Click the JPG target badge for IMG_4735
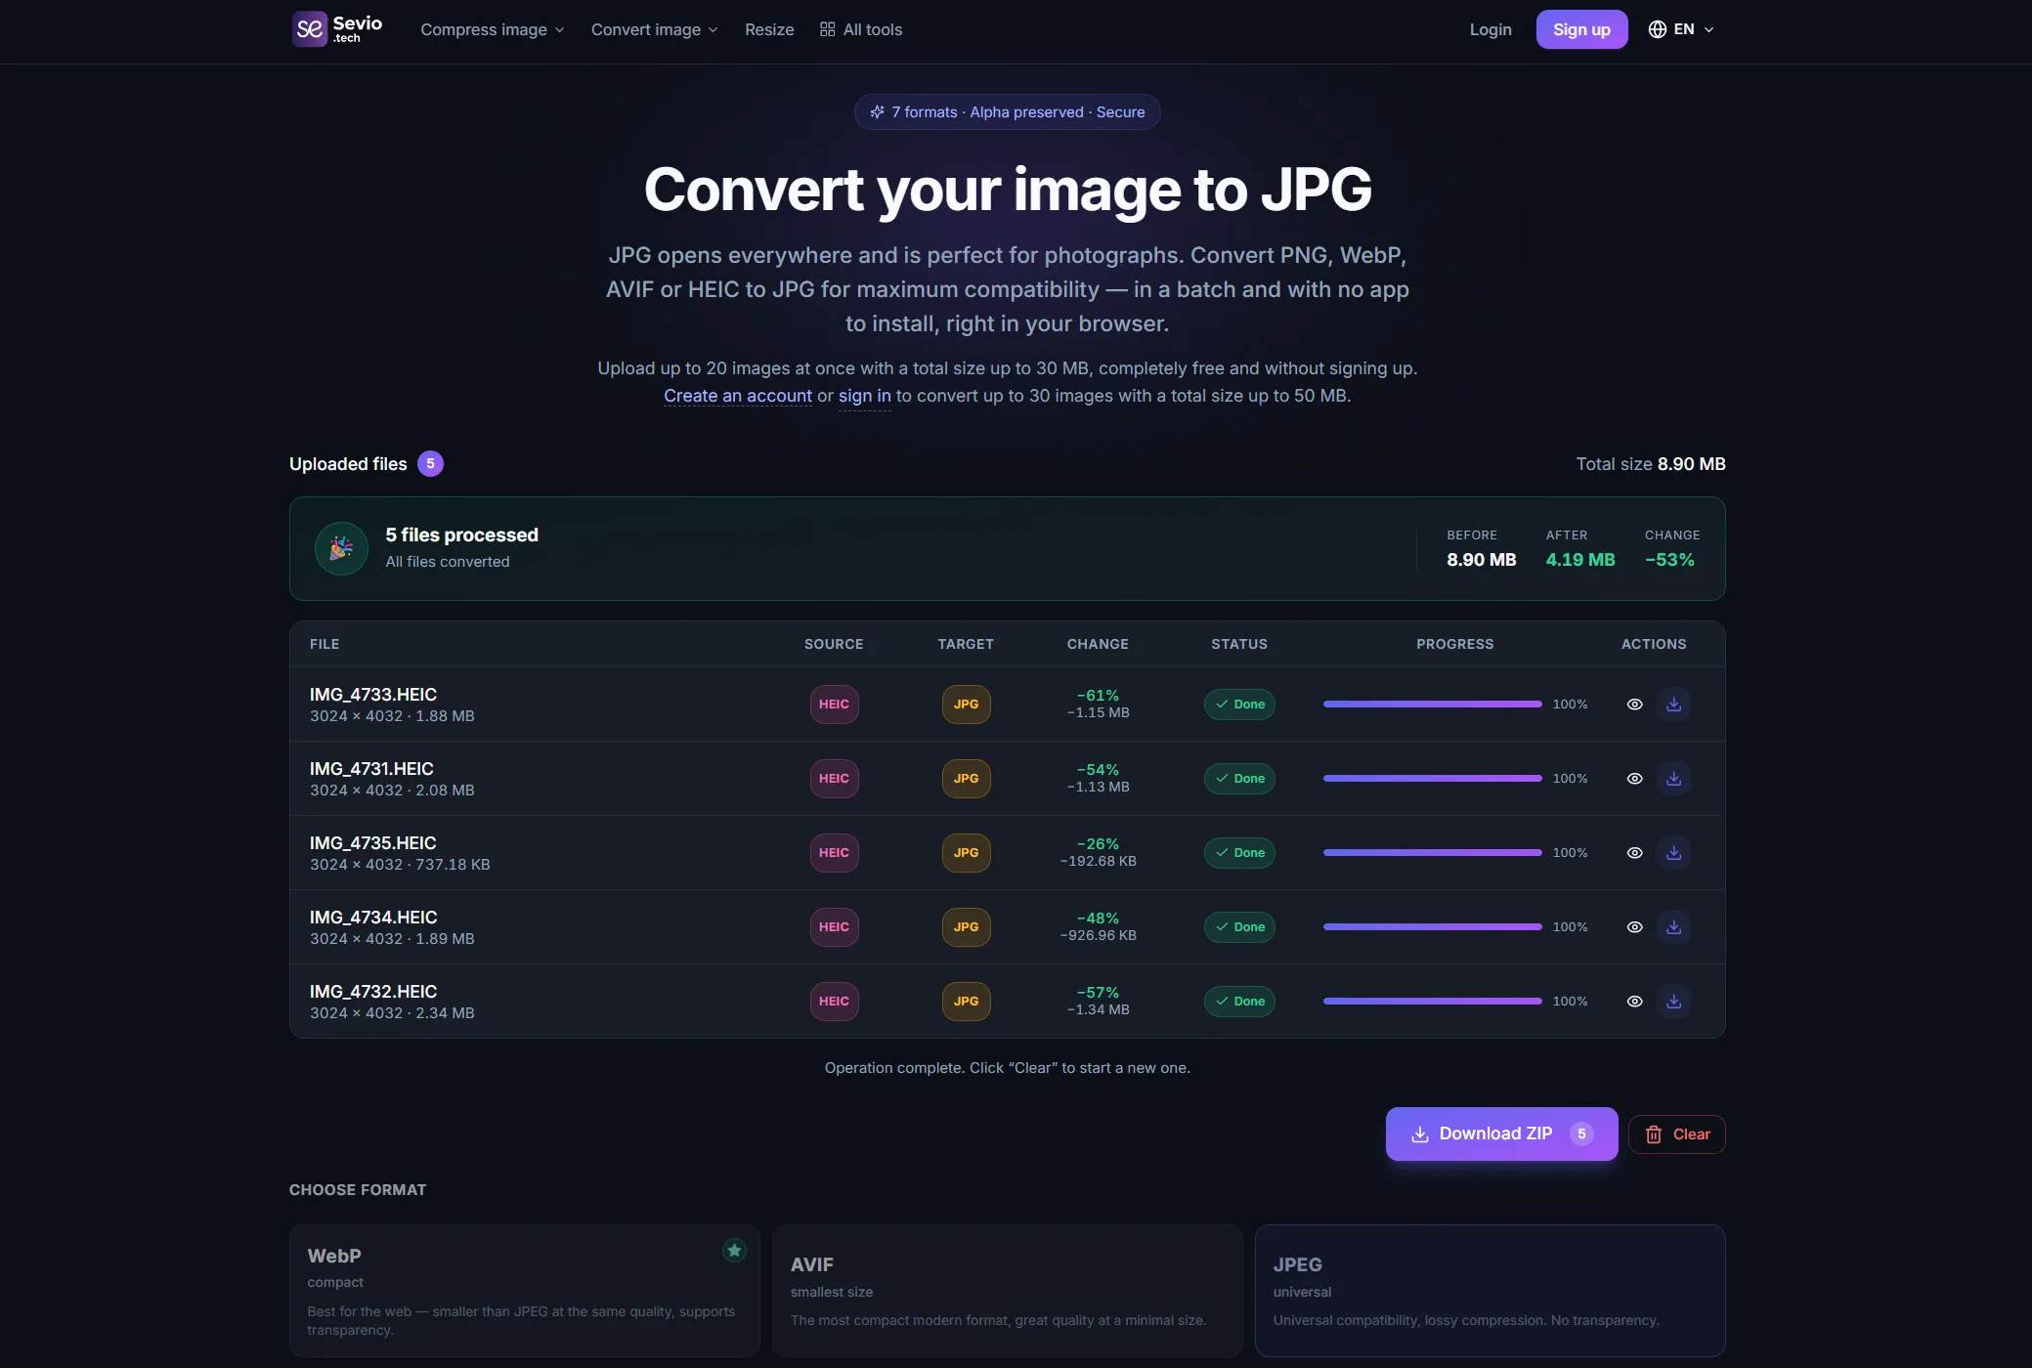 [966, 853]
